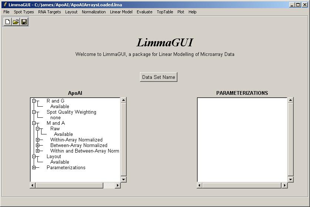This screenshot has width=310, height=207.
Task: Click ApoAI tree horizontal scrollbar right arrow
Action: 118,185
